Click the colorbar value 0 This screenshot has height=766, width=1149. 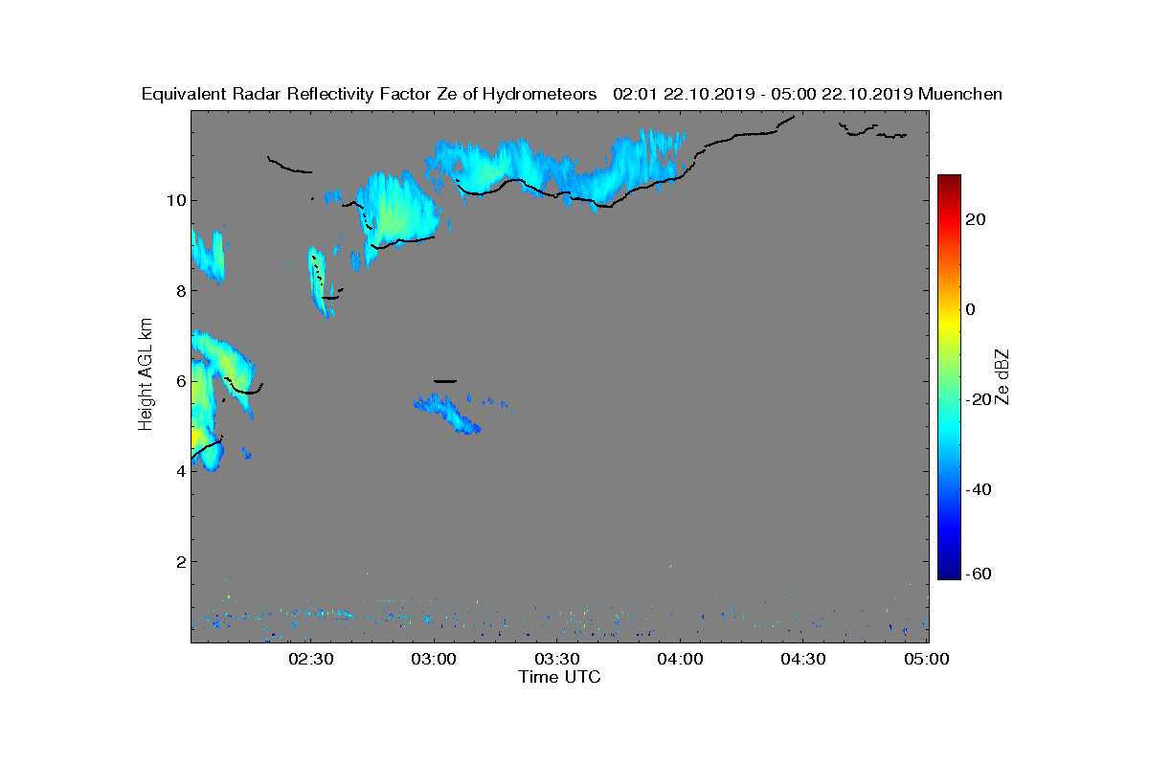pos(972,309)
